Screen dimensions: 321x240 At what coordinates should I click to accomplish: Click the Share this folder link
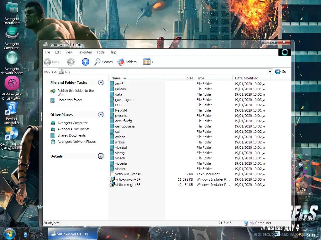coord(70,100)
